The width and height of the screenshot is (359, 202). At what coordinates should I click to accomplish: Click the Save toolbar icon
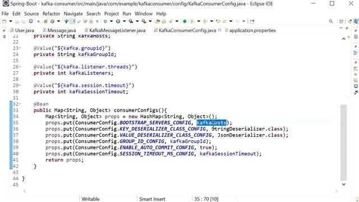(x=17, y=21)
